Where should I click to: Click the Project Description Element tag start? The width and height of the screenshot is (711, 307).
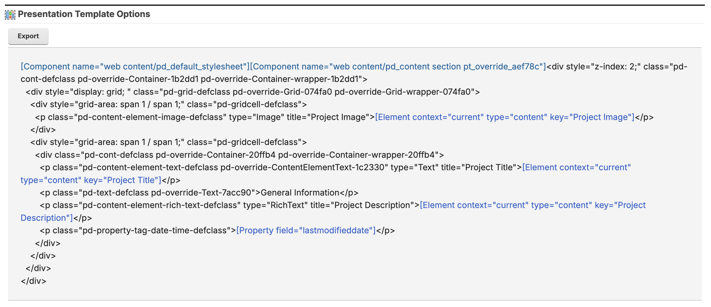[x=533, y=205]
